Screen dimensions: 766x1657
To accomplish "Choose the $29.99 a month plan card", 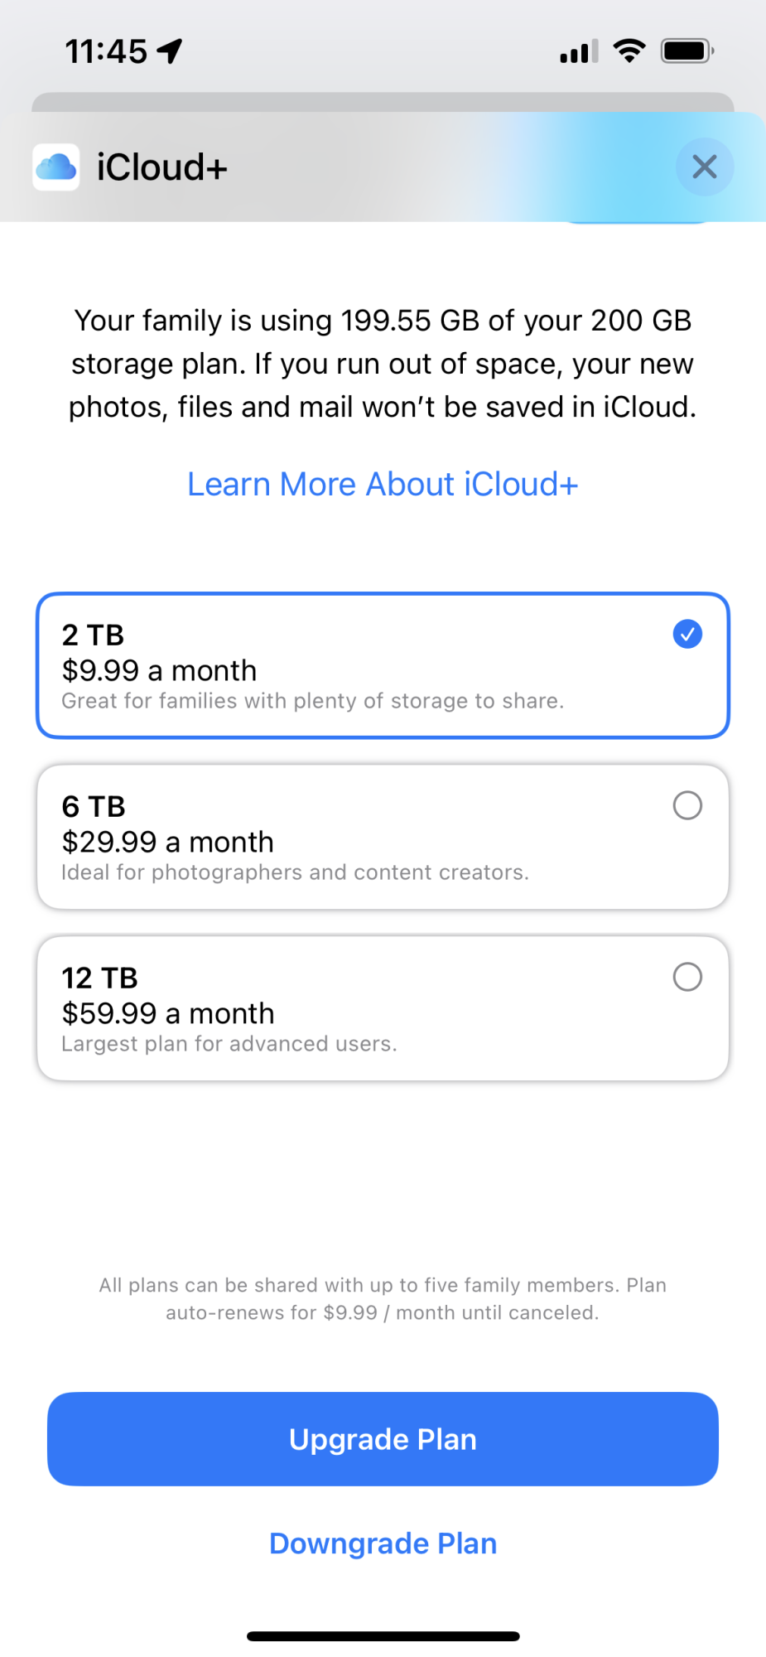I will tap(383, 837).
